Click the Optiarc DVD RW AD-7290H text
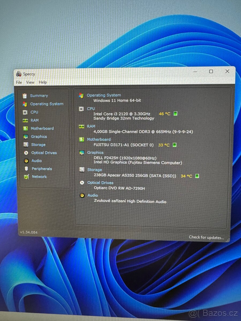The image size is (241, 321). (x=119, y=188)
